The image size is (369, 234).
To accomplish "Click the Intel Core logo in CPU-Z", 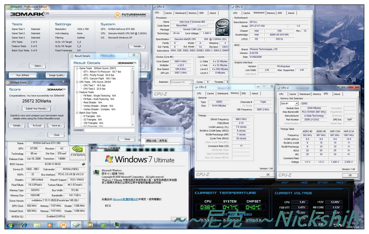I will (x=222, y=27).
